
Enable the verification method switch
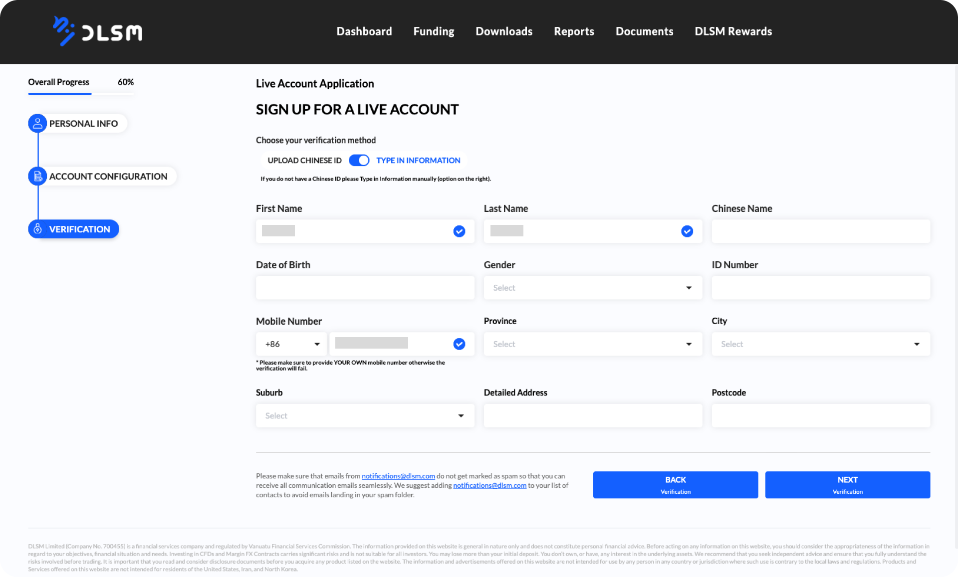[x=359, y=160]
